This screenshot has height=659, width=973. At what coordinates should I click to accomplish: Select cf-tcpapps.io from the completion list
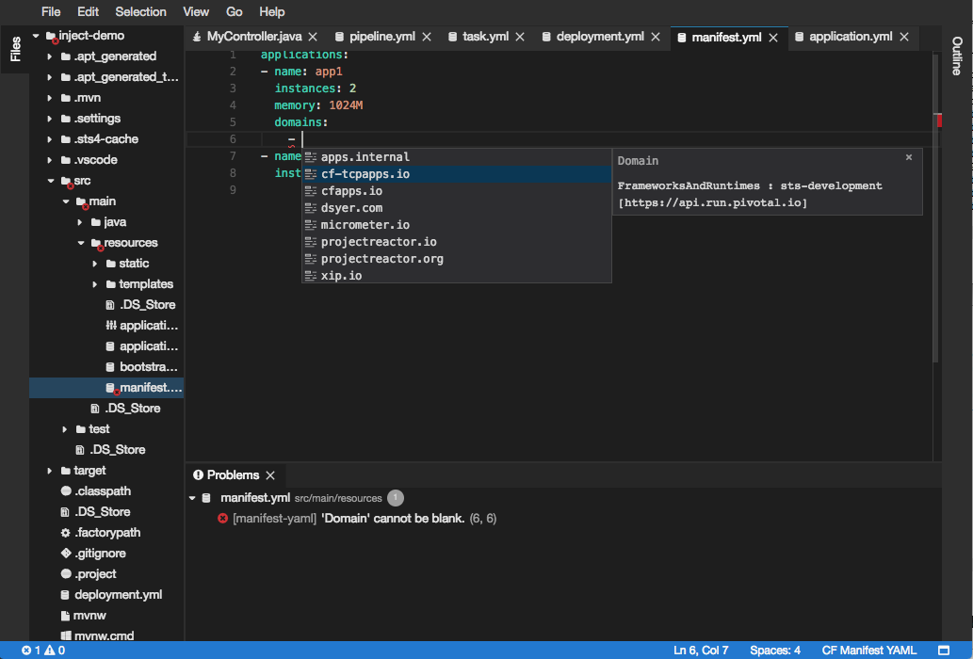pos(365,173)
